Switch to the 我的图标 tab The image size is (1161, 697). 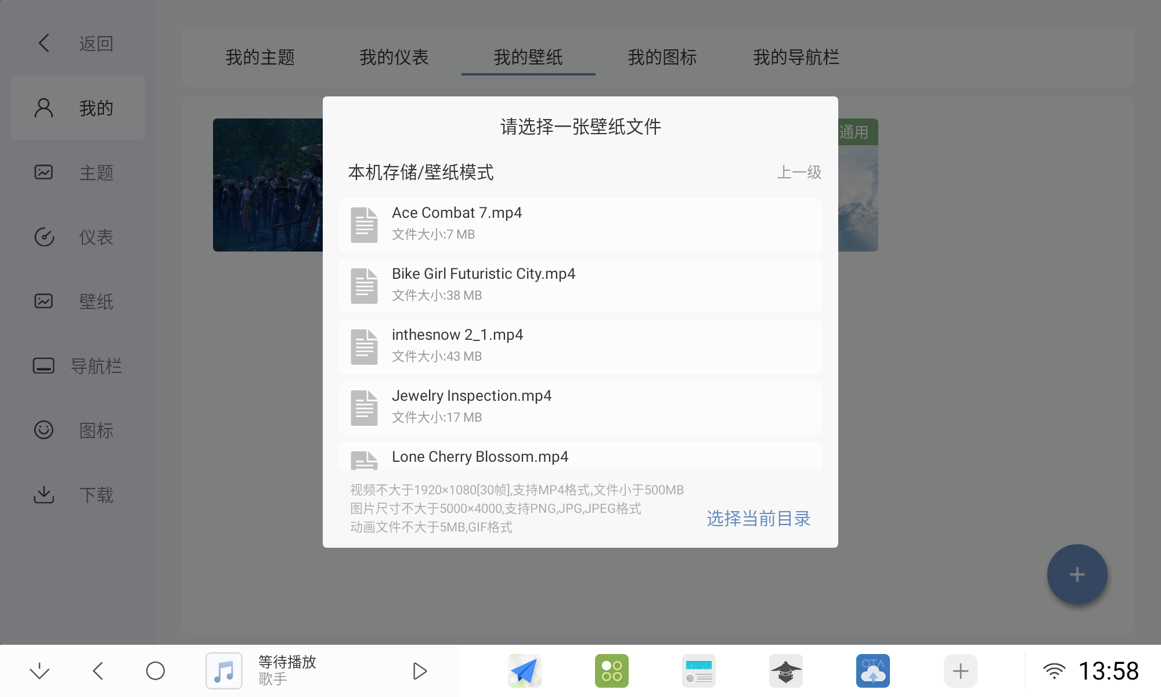(662, 57)
